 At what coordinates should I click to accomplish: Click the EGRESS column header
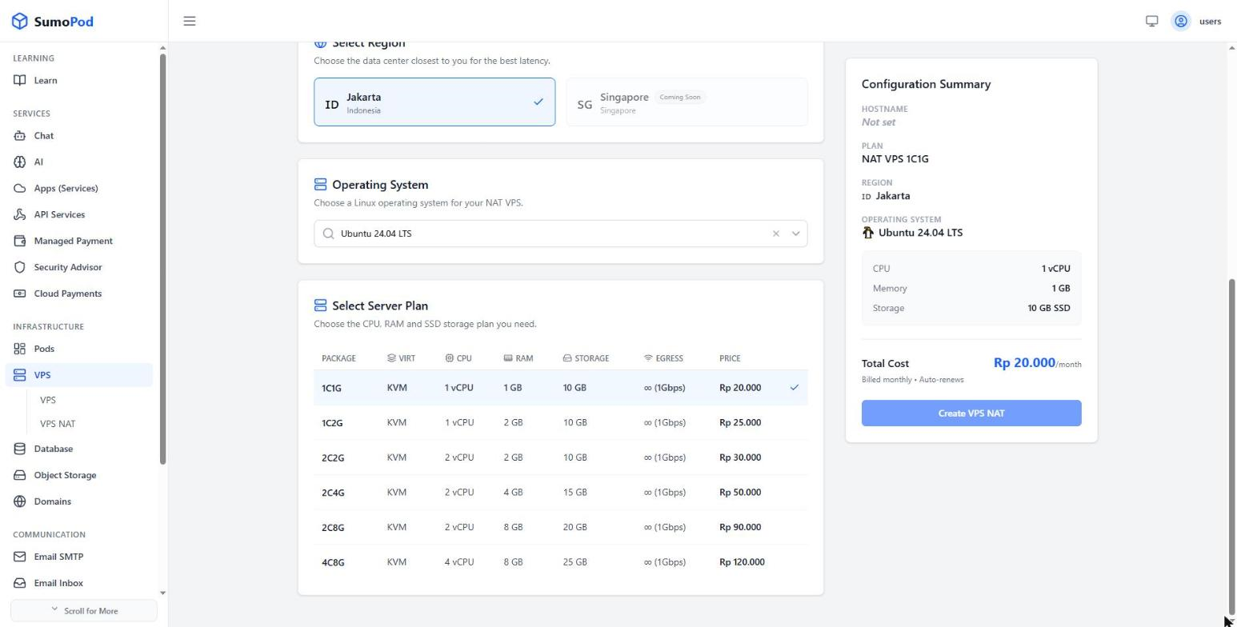[x=663, y=358]
